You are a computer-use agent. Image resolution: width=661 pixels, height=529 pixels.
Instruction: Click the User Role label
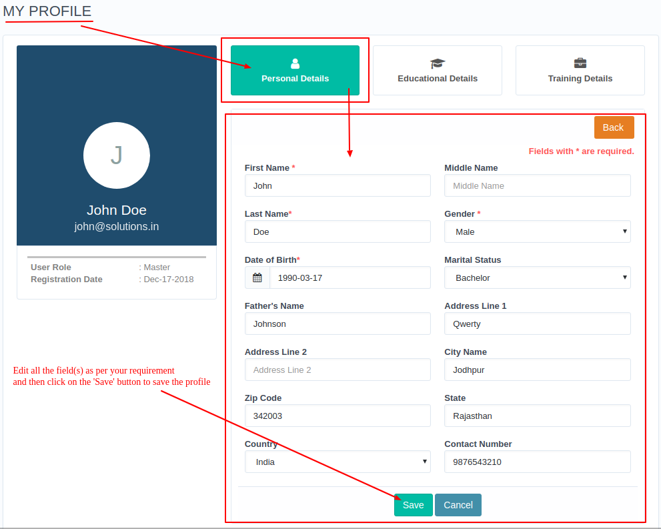click(51, 268)
